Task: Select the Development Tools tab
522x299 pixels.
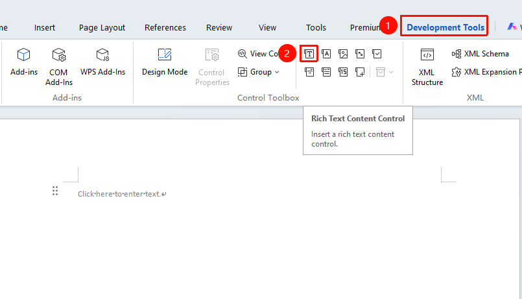Action: tap(445, 28)
